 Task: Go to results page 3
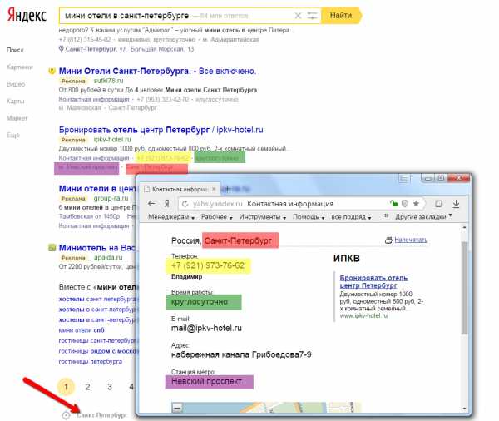110,387
